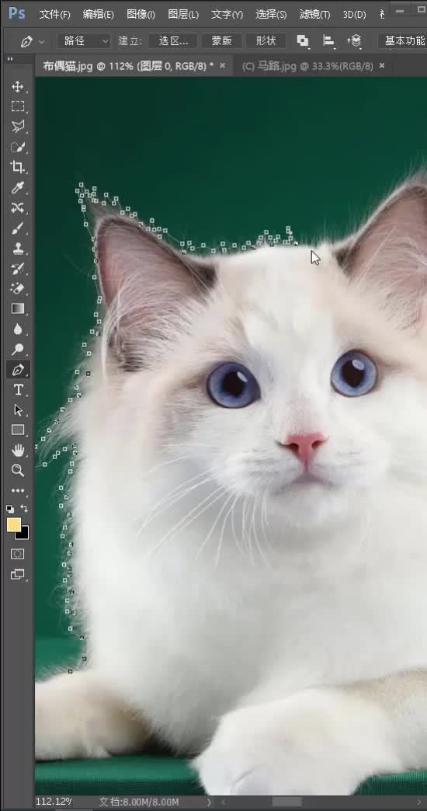Screen dimensions: 427x811
Task: Activate the Brush tool
Action: pos(18,228)
